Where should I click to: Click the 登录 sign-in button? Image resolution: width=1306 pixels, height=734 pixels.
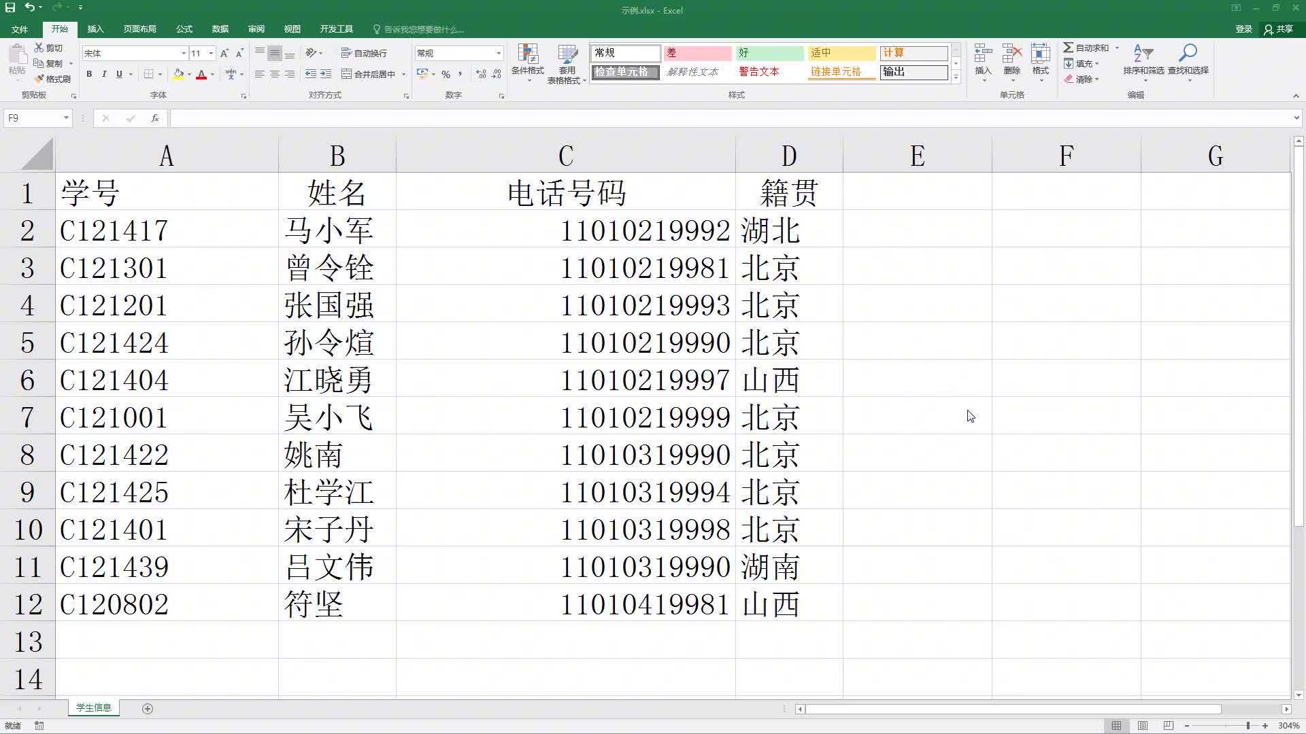point(1243,29)
